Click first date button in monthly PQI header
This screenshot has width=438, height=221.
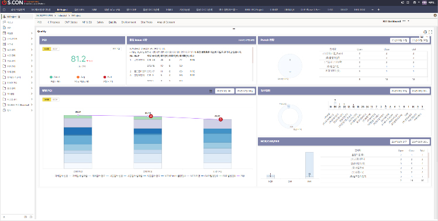(225, 91)
